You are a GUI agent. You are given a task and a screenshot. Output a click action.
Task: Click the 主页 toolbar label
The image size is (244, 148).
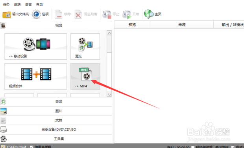pyautogui.click(x=158, y=14)
